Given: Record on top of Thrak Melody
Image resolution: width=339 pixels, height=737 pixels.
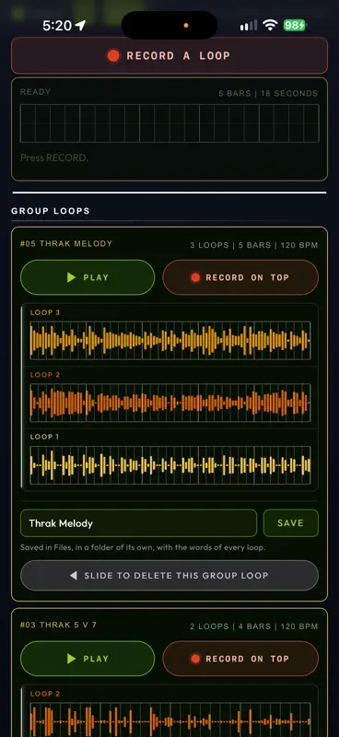Looking at the screenshot, I should (x=240, y=277).
